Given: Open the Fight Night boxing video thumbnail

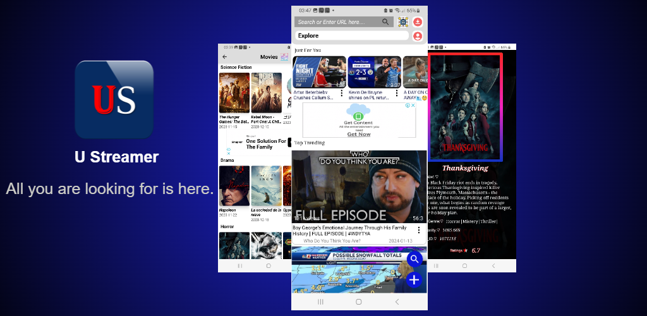Looking at the screenshot, I should click(319, 72).
